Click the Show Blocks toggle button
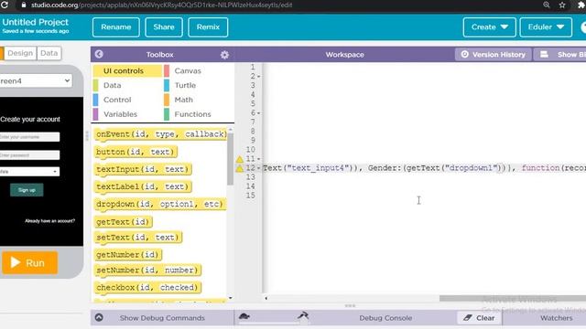This screenshot has height=329, width=586. coord(559,55)
